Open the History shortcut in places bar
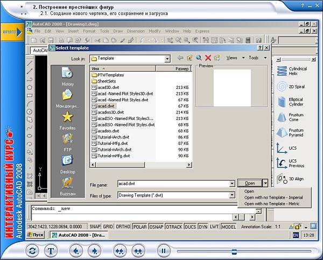 tap(67, 76)
